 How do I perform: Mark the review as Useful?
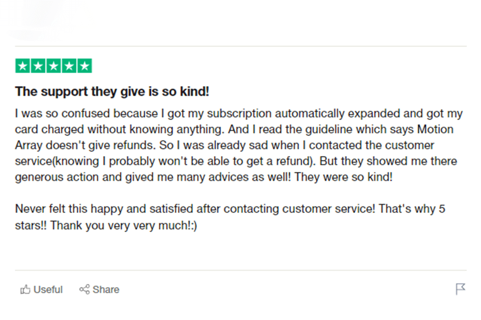click(48, 289)
